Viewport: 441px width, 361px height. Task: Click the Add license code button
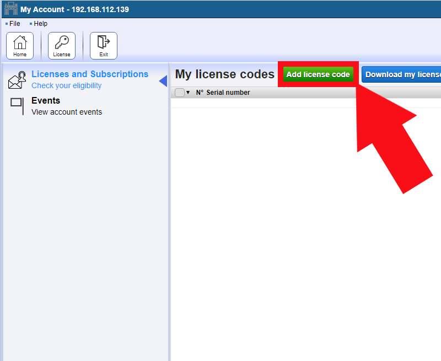coord(318,74)
